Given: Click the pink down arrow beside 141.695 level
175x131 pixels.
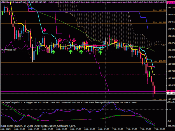Looking at the screenshot, I should (x=44, y=30).
